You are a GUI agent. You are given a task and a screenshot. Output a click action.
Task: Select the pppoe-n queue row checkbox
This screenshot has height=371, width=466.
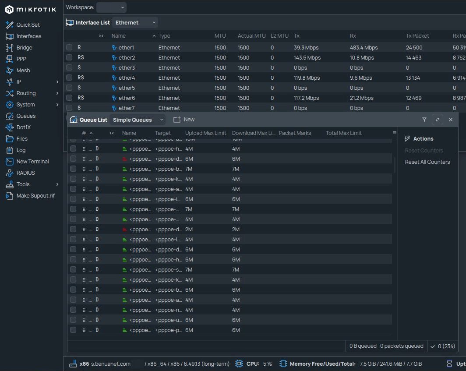click(x=73, y=310)
